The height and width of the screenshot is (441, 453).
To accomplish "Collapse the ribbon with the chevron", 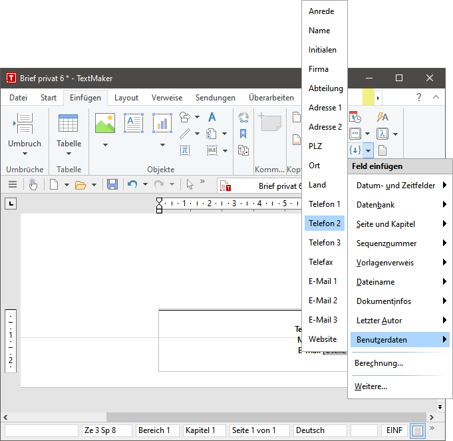I will (x=436, y=97).
